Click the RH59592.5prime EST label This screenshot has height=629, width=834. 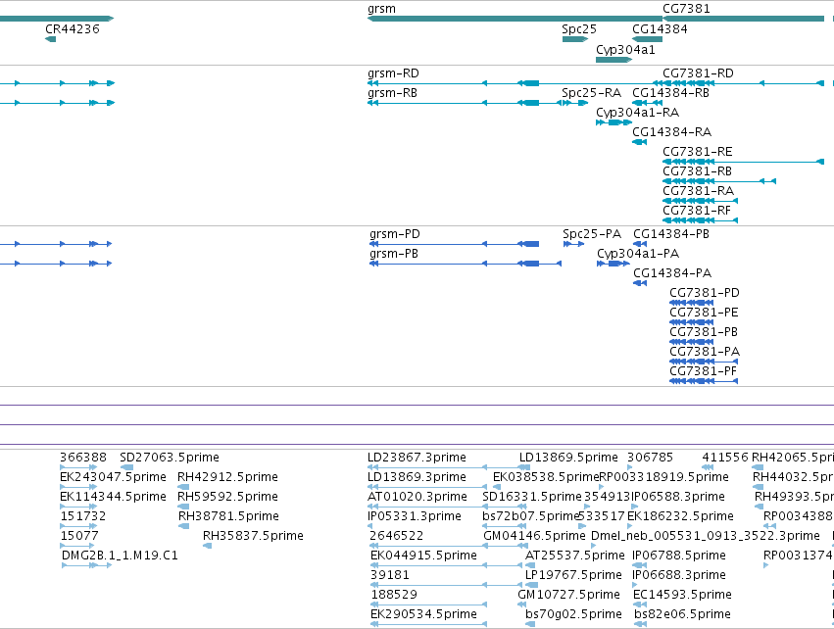pyautogui.click(x=227, y=497)
